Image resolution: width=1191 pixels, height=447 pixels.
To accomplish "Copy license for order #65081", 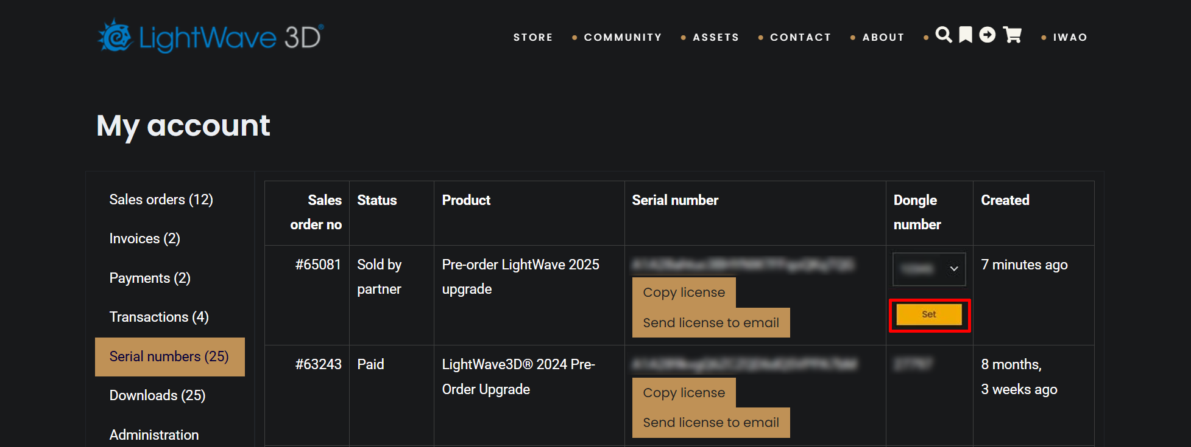I will click(684, 293).
